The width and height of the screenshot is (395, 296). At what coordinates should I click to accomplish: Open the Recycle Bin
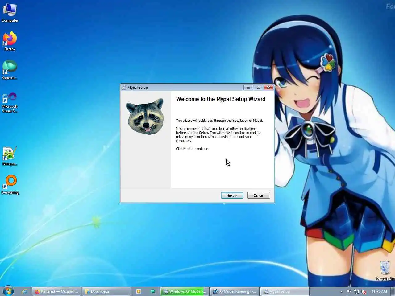(x=385, y=271)
